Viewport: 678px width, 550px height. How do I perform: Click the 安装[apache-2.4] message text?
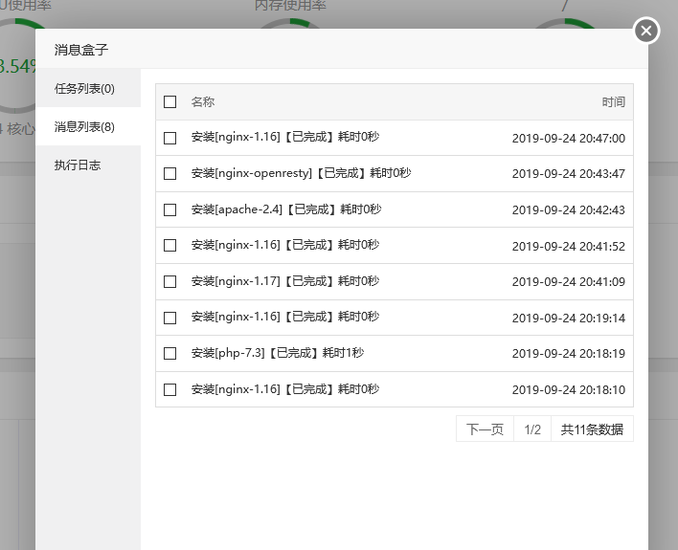[x=286, y=209]
